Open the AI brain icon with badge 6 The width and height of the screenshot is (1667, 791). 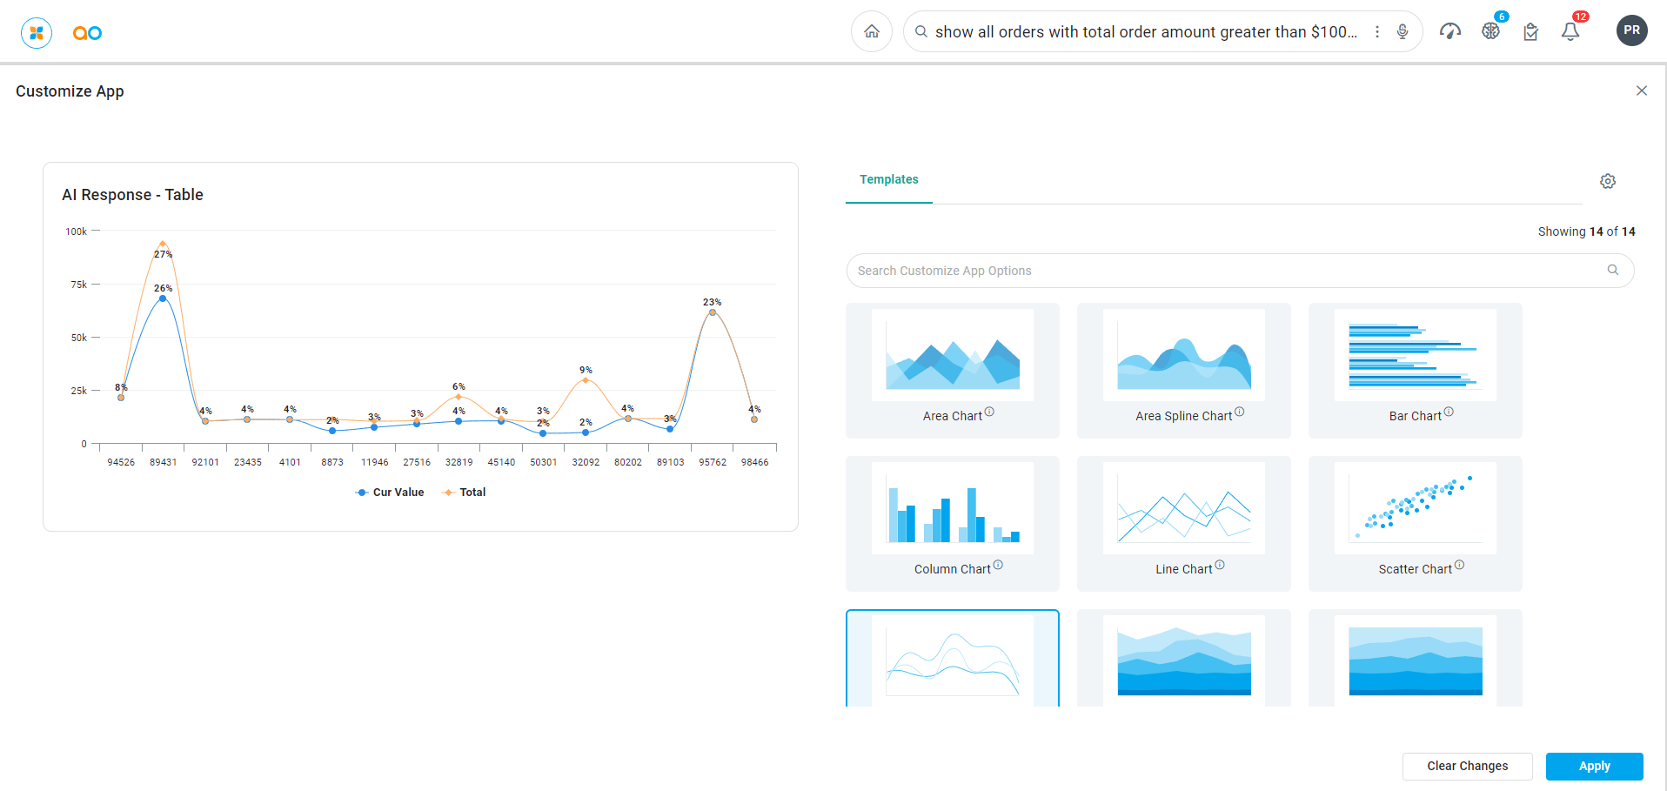pos(1491,31)
